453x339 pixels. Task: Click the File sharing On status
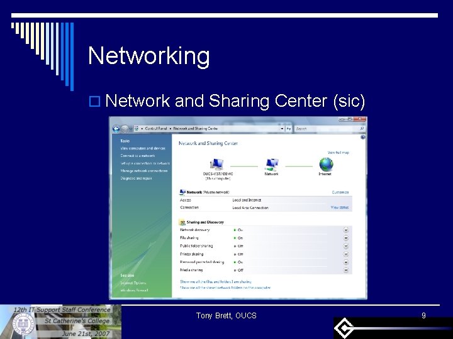(x=238, y=238)
